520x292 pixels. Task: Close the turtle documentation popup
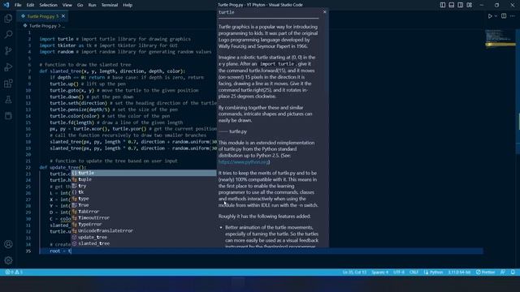tap(325, 12)
